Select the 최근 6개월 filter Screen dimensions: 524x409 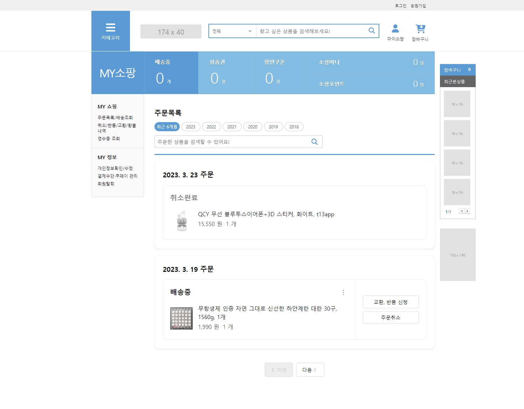point(167,127)
